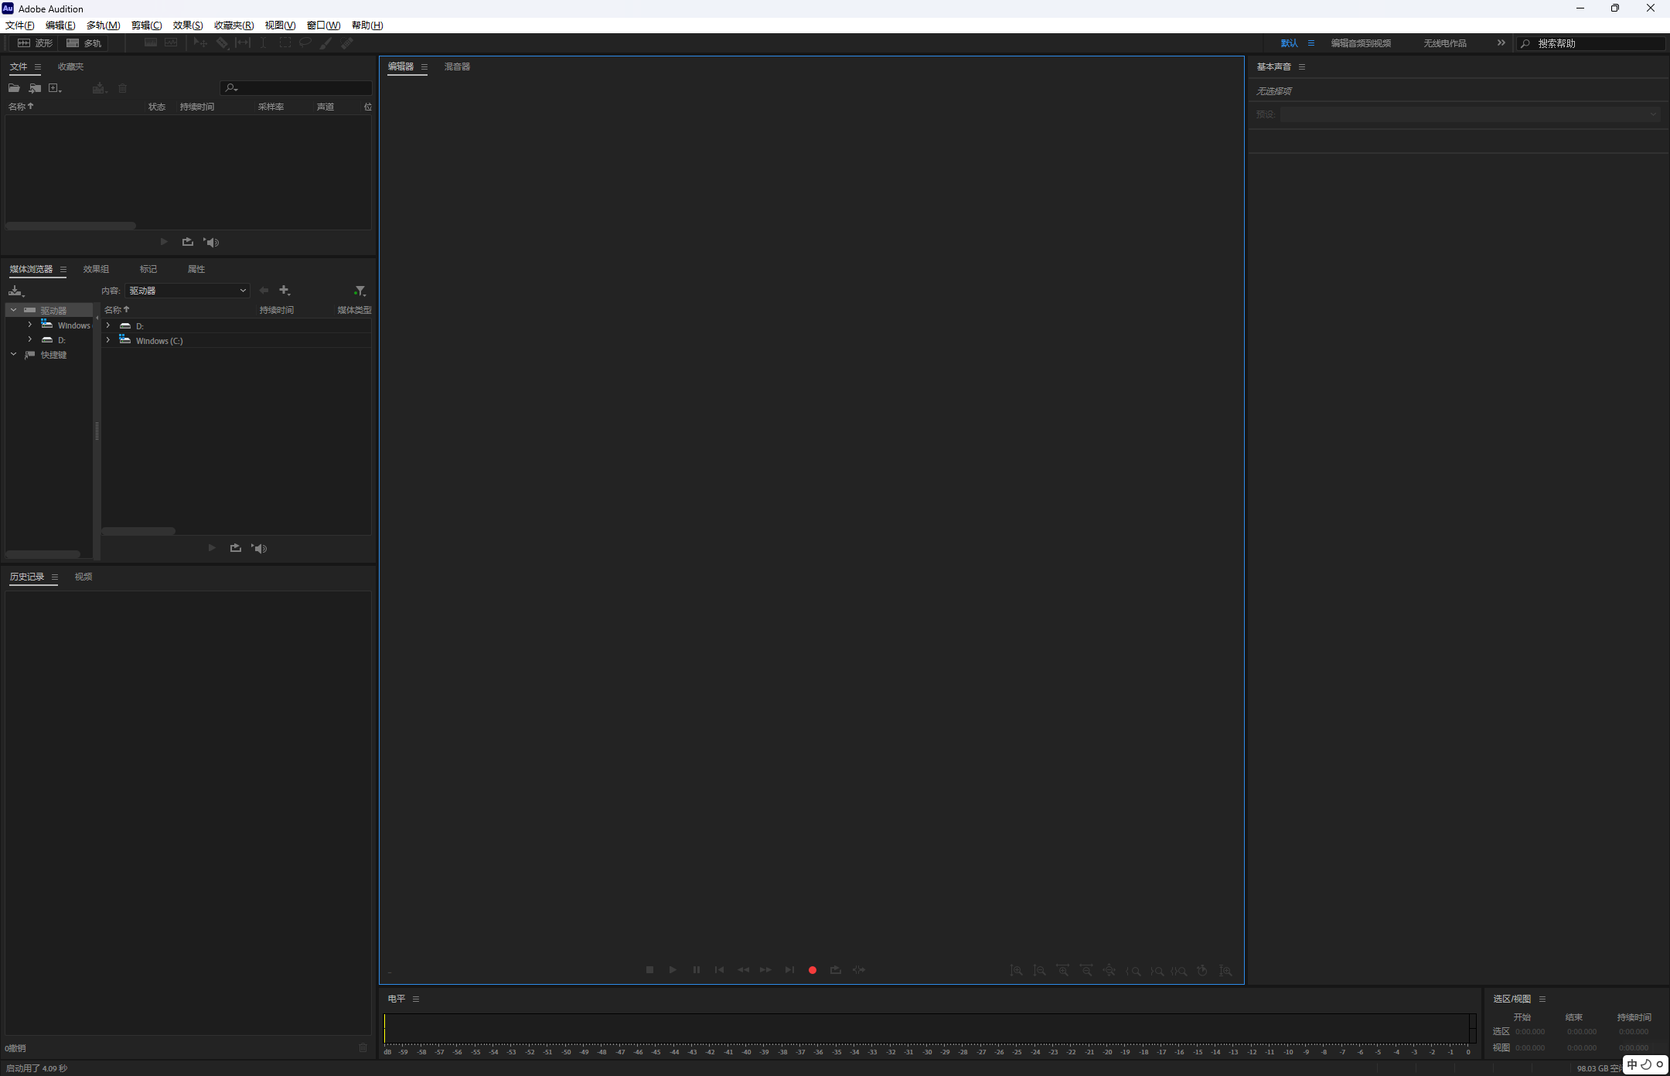The width and height of the screenshot is (1670, 1076).
Task: Switch to Multitrack (多轨) view
Action: tap(83, 43)
